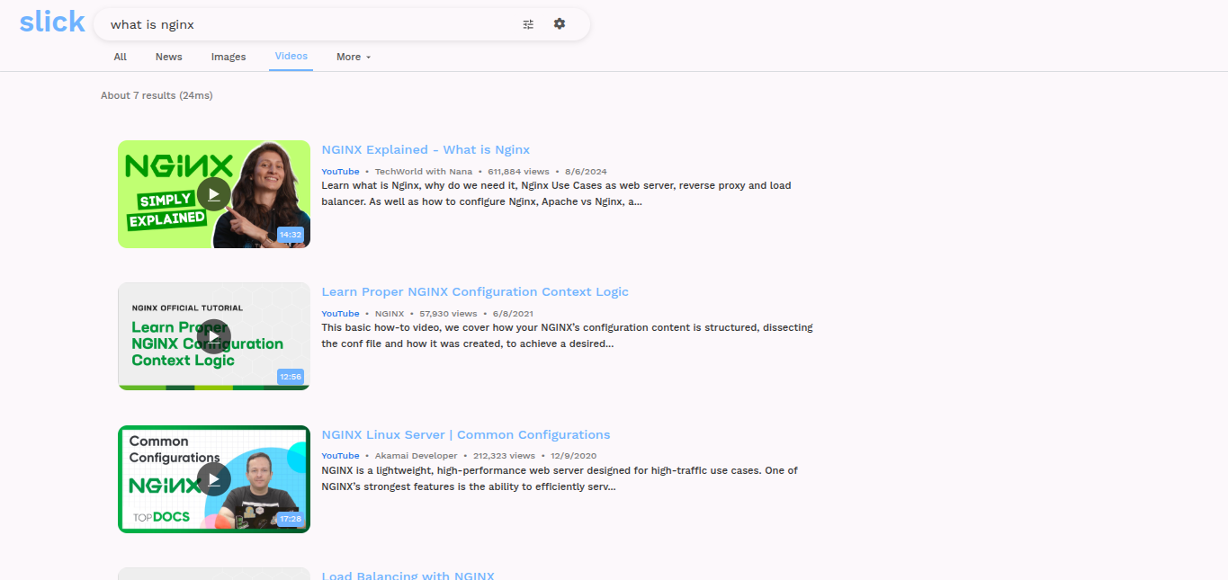Switch to the Images tab

coord(229,57)
